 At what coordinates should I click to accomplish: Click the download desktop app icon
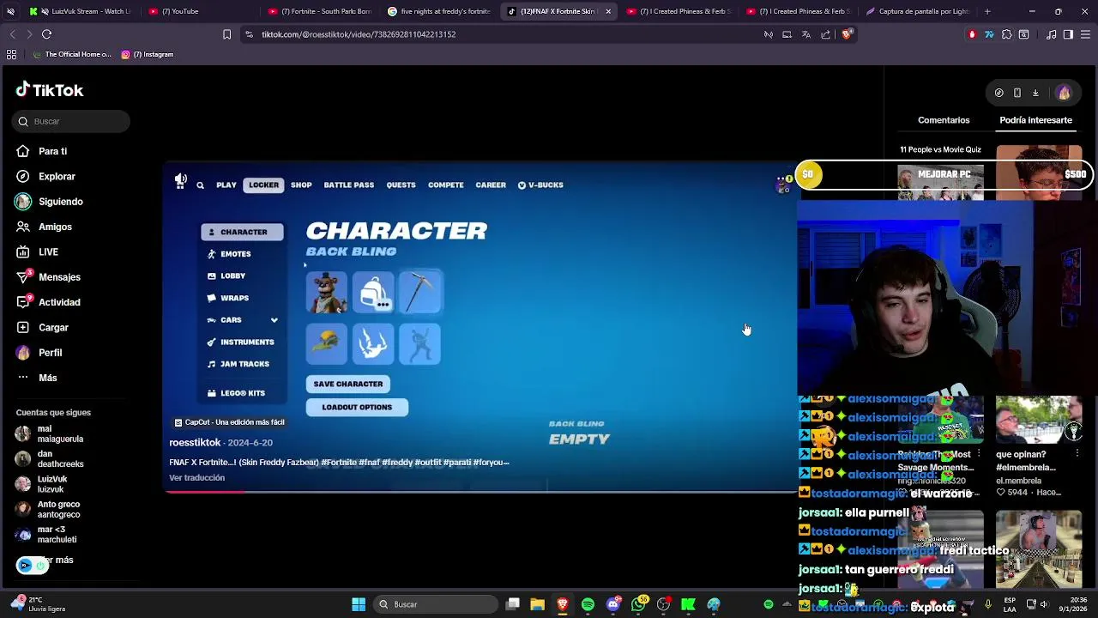(x=1035, y=93)
